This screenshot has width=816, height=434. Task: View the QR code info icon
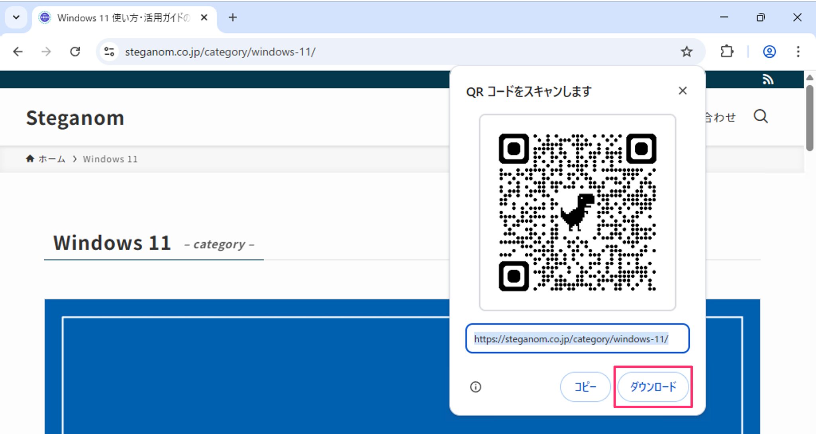pos(476,387)
